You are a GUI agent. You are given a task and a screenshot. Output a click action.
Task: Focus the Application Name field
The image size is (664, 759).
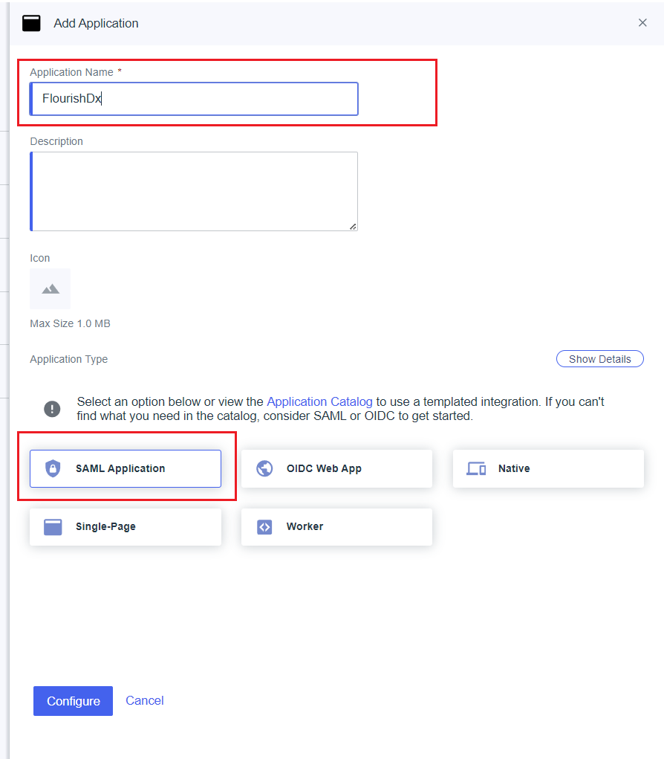(x=194, y=99)
